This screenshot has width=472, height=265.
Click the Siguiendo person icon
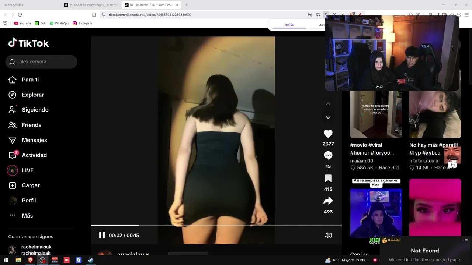pyautogui.click(x=13, y=110)
